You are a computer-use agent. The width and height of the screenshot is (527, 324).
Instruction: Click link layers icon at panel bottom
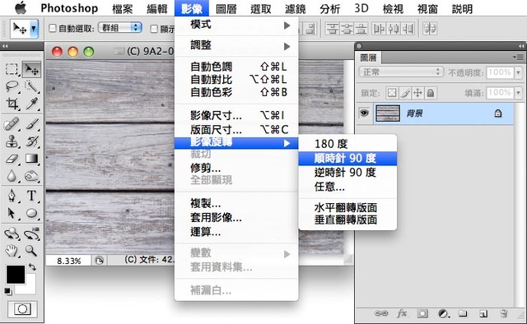(x=381, y=313)
